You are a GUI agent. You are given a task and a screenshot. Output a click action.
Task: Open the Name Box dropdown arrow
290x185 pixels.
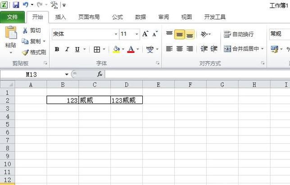[x=67, y=74]
